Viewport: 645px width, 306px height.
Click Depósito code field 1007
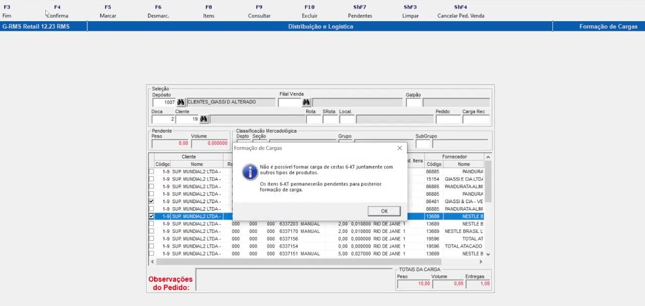164,102
